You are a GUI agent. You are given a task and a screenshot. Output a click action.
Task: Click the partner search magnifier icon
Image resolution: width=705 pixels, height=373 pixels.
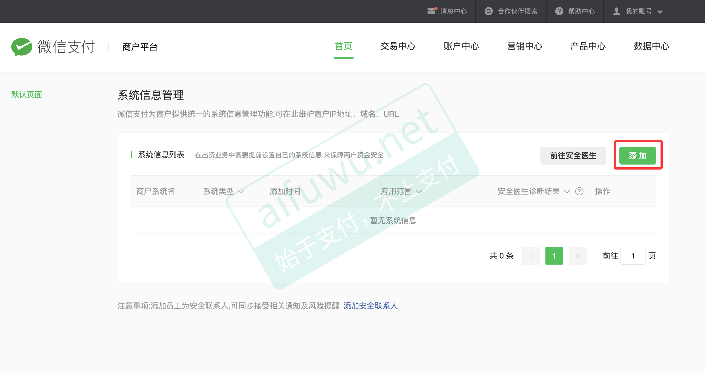488,11
